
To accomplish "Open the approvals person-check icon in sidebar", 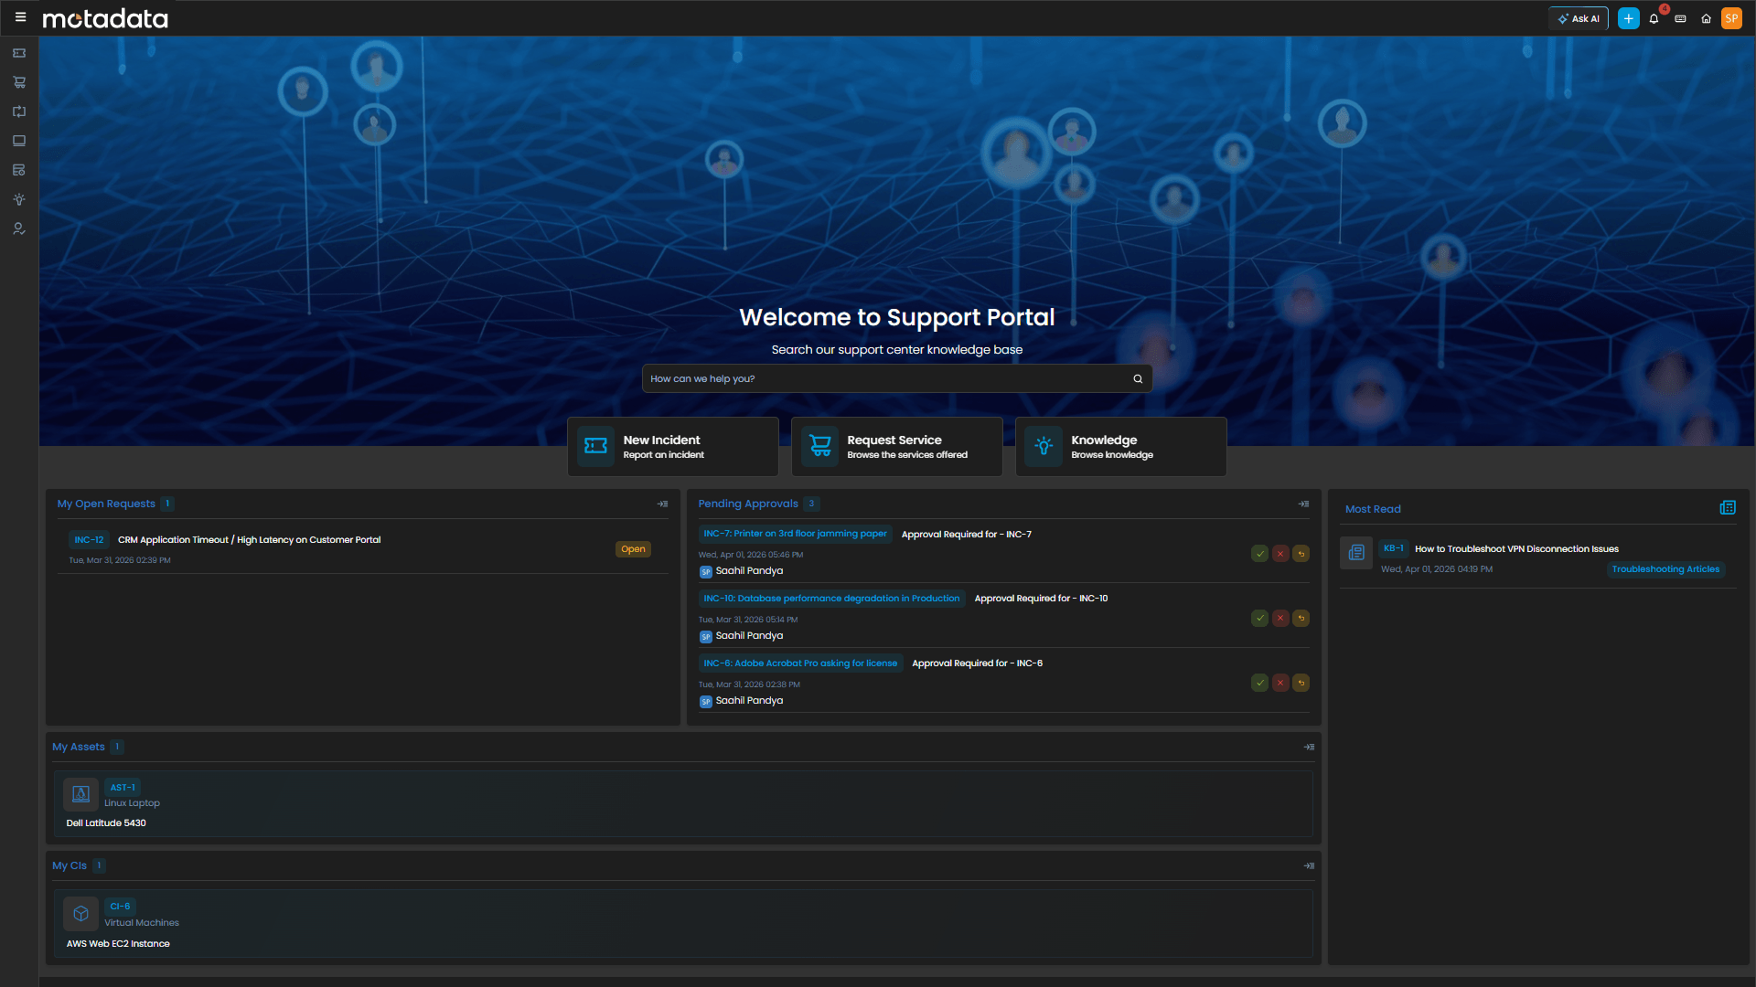I will pyautogui.click(x=18, y=228).
